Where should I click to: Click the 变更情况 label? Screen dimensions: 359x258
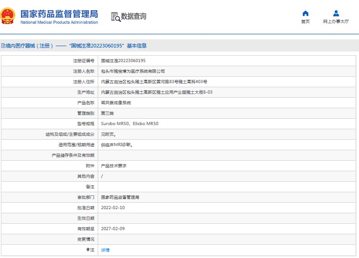(x=85, y=239)
